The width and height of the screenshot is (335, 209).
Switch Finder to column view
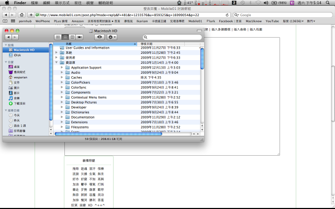point(72,37)
